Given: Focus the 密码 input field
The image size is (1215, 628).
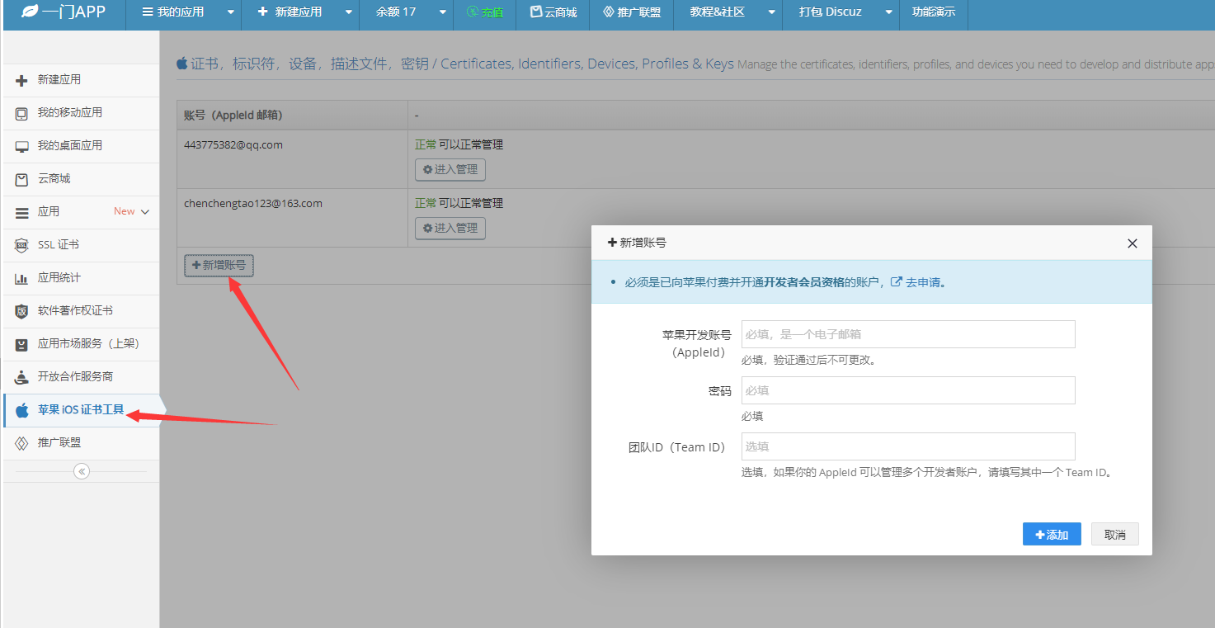Looking at the screenshot, I should pyautogui.click(x=908, y=390).
